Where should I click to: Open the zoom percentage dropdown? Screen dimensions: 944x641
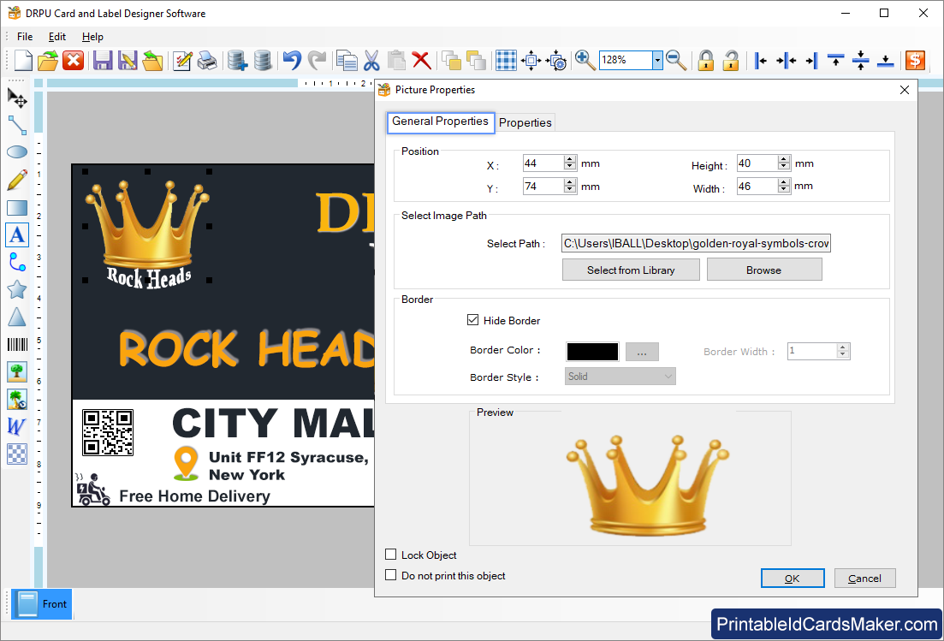click(x=657, y=60)
